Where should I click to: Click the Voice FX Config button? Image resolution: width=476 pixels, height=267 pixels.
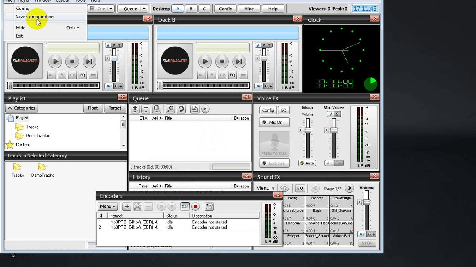point(268,110)
